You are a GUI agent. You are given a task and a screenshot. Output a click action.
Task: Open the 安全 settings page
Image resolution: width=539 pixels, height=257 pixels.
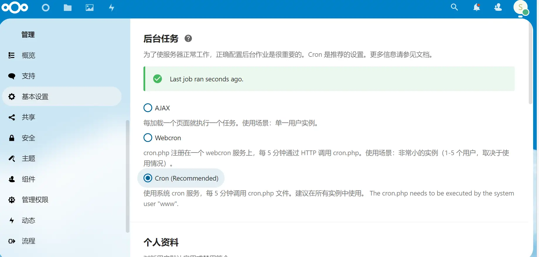point(28,138)
